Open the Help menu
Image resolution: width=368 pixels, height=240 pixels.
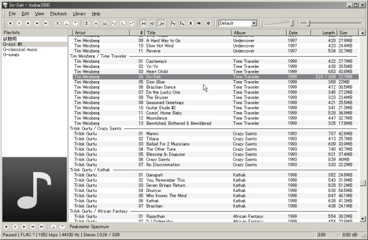pos(96,14)
